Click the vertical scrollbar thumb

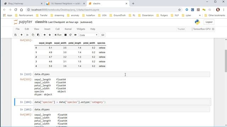226,61
